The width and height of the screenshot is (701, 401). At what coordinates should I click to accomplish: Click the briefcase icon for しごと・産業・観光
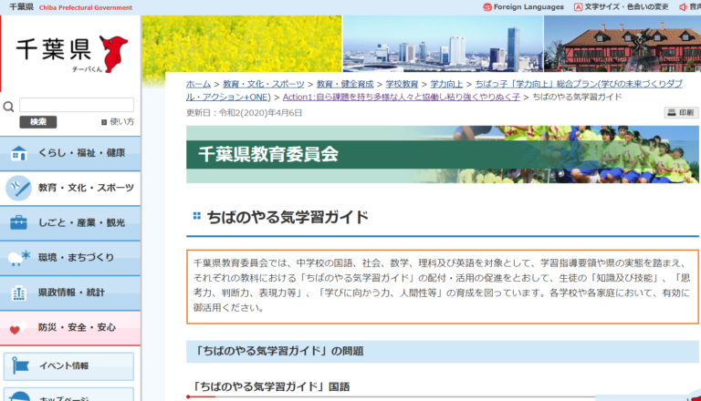click(18, 222)
